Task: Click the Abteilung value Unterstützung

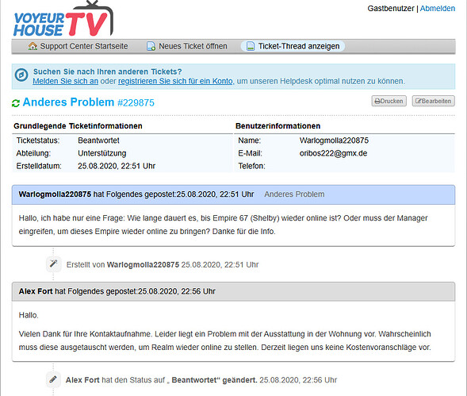Action: point(102,153)
